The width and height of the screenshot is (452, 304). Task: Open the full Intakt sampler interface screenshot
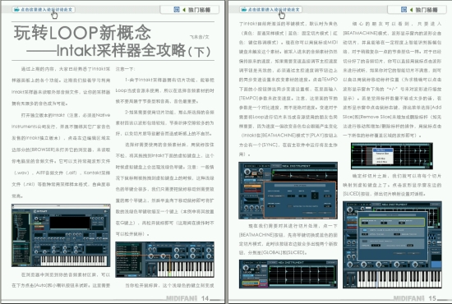click(61, 235)
